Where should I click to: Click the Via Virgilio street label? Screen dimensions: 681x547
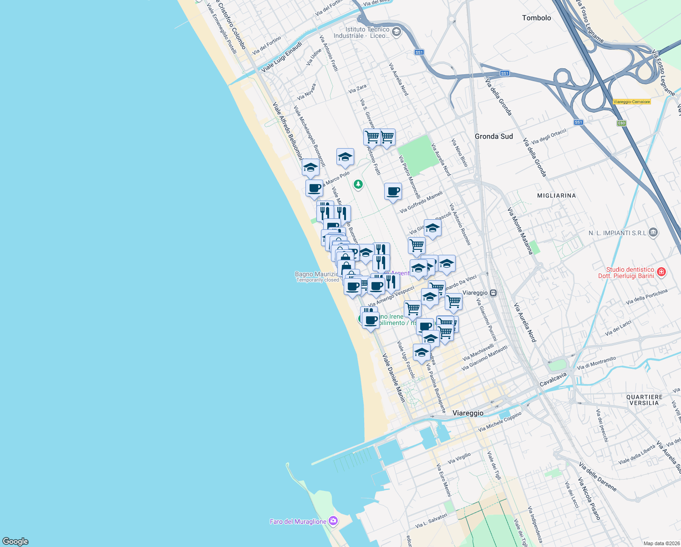click(459, 459)
